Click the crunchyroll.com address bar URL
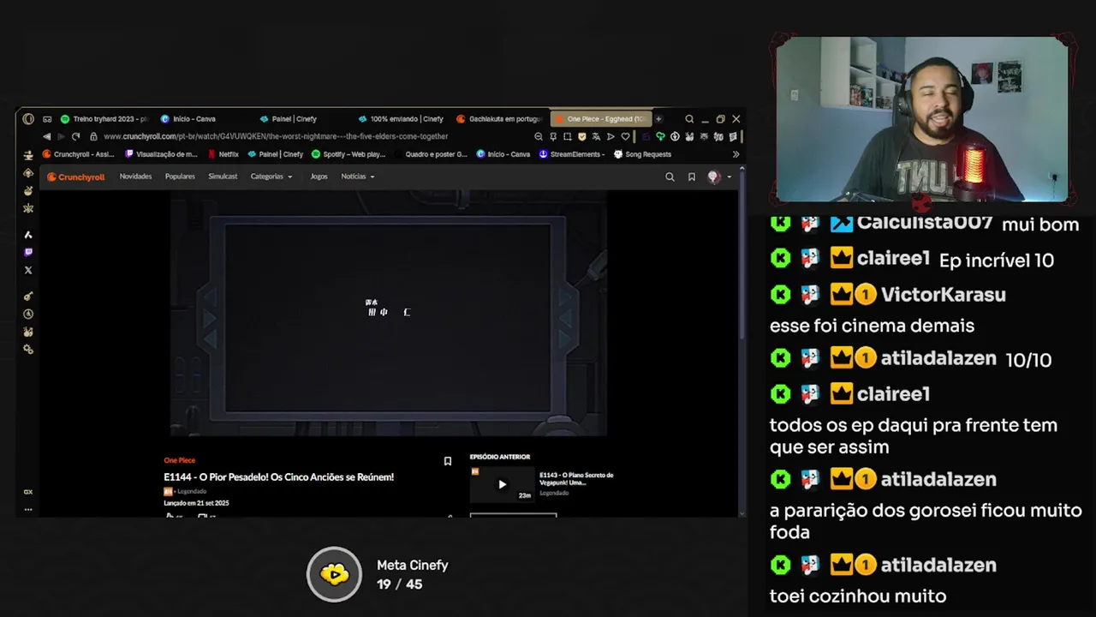 tap(276, 136)
